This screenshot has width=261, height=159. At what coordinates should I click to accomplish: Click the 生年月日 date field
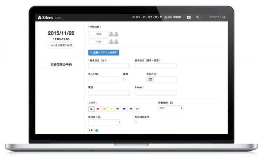tap(165, 79)
